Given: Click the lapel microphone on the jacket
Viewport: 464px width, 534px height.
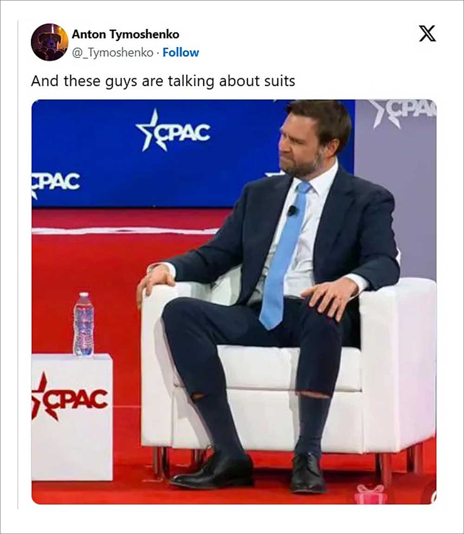Looking at the screenshot, I should click(x=292, y=211).
